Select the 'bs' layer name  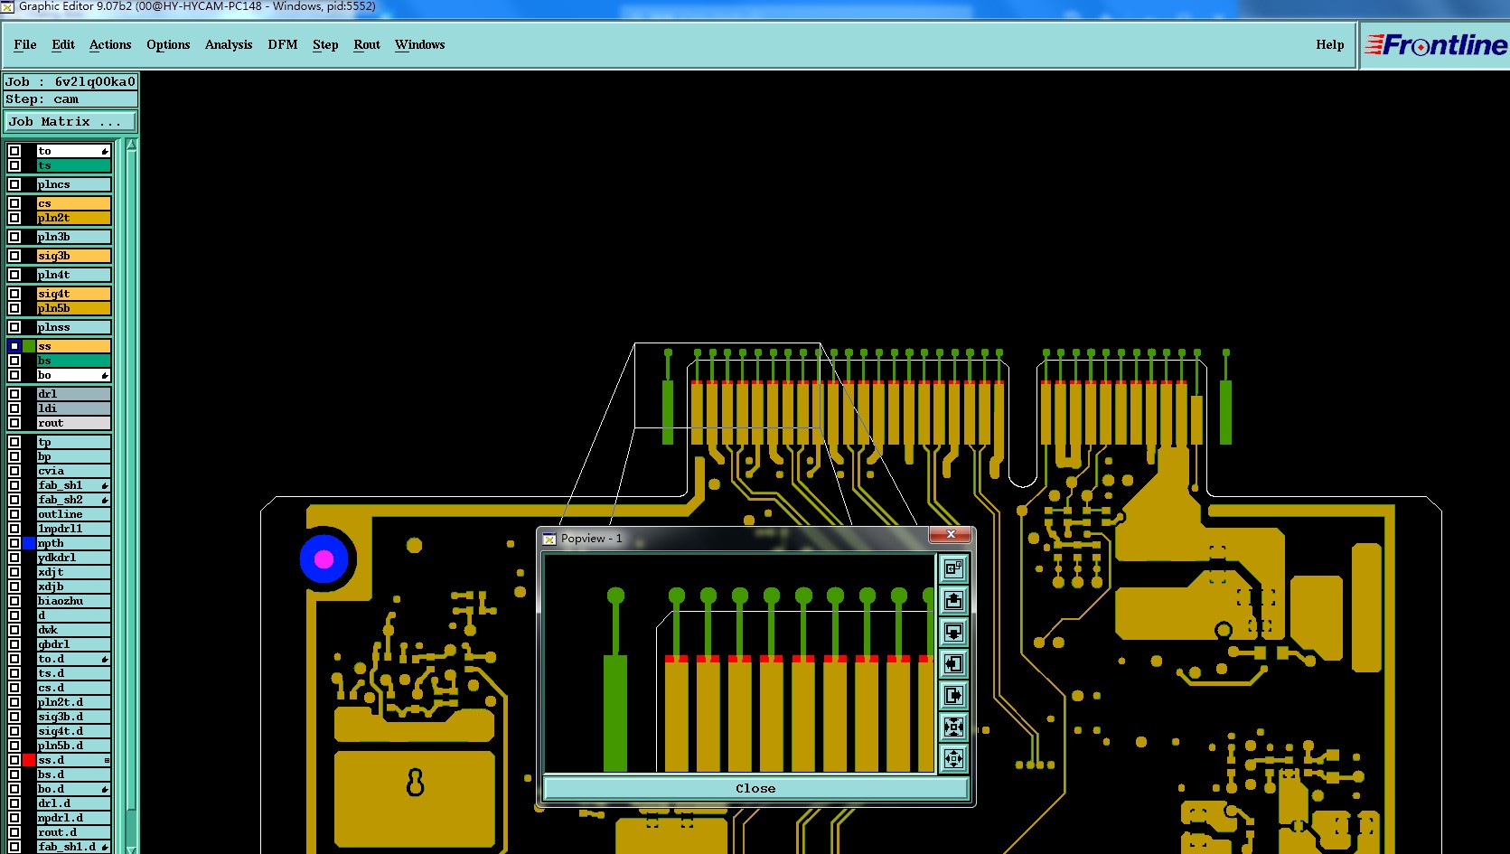click(x=74, y=361)
